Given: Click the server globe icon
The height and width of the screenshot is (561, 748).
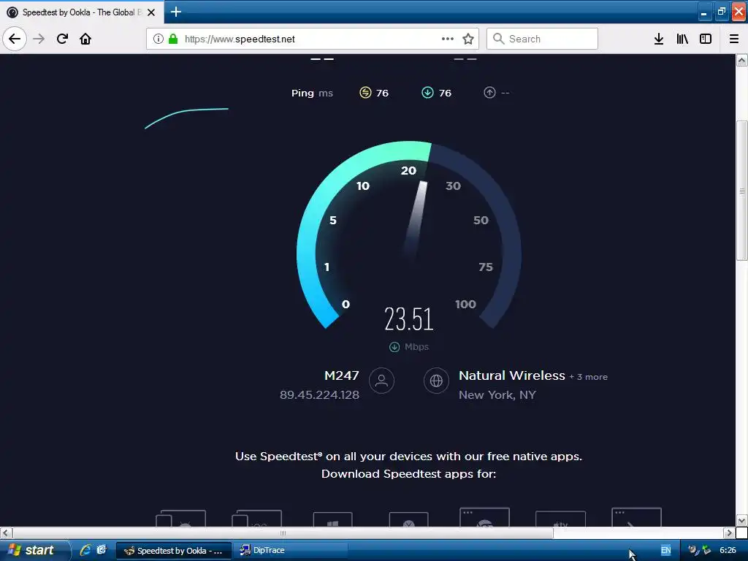Looking at the screenshot, I should pyautogui.click(x=436, y=381).
